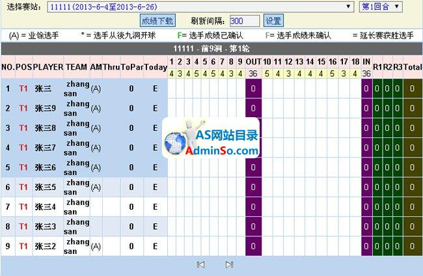Select player name 张三7
The image size is (423, 276).
tap(45, 148)
